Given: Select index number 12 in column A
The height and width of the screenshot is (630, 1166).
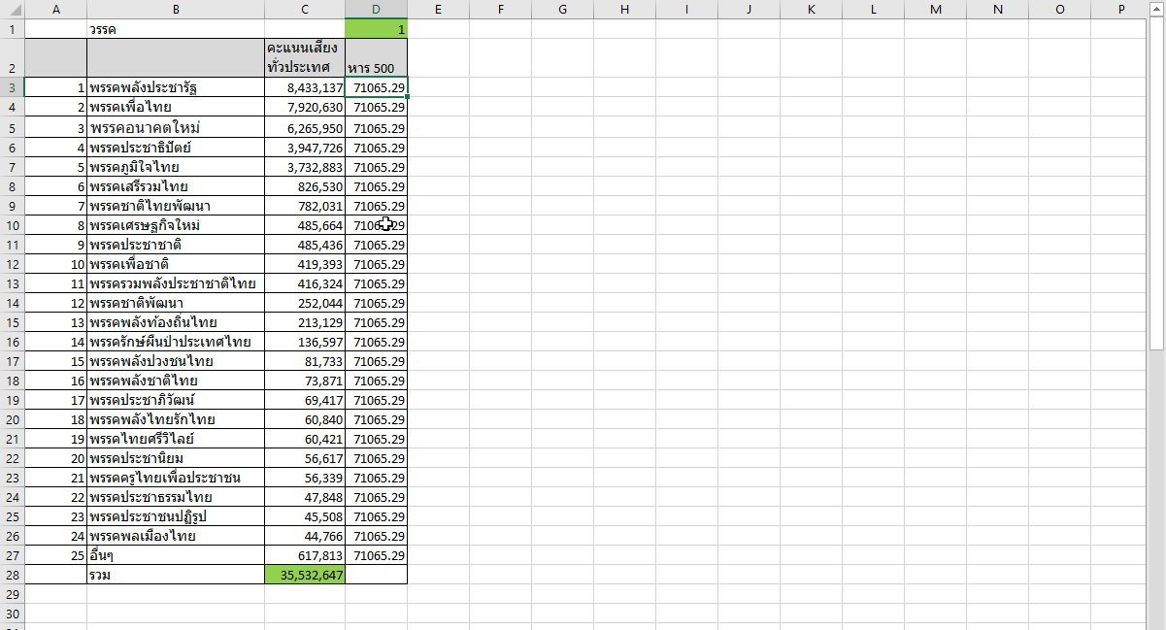Looking at the screenshot, I should (55, 303).
